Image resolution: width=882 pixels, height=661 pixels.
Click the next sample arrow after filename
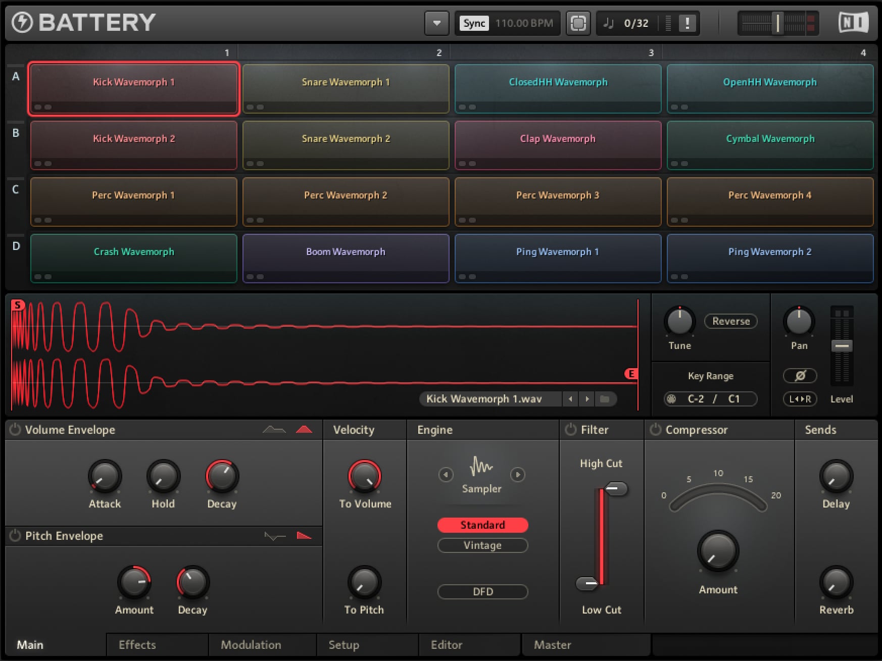click(x=587, y=398)
